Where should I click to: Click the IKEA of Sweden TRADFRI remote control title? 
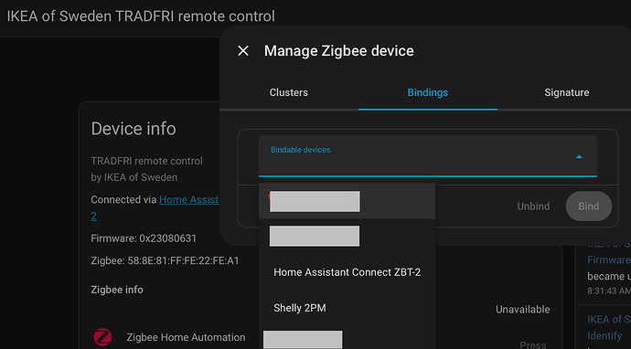pyautogui.click(x=141, y=16)
